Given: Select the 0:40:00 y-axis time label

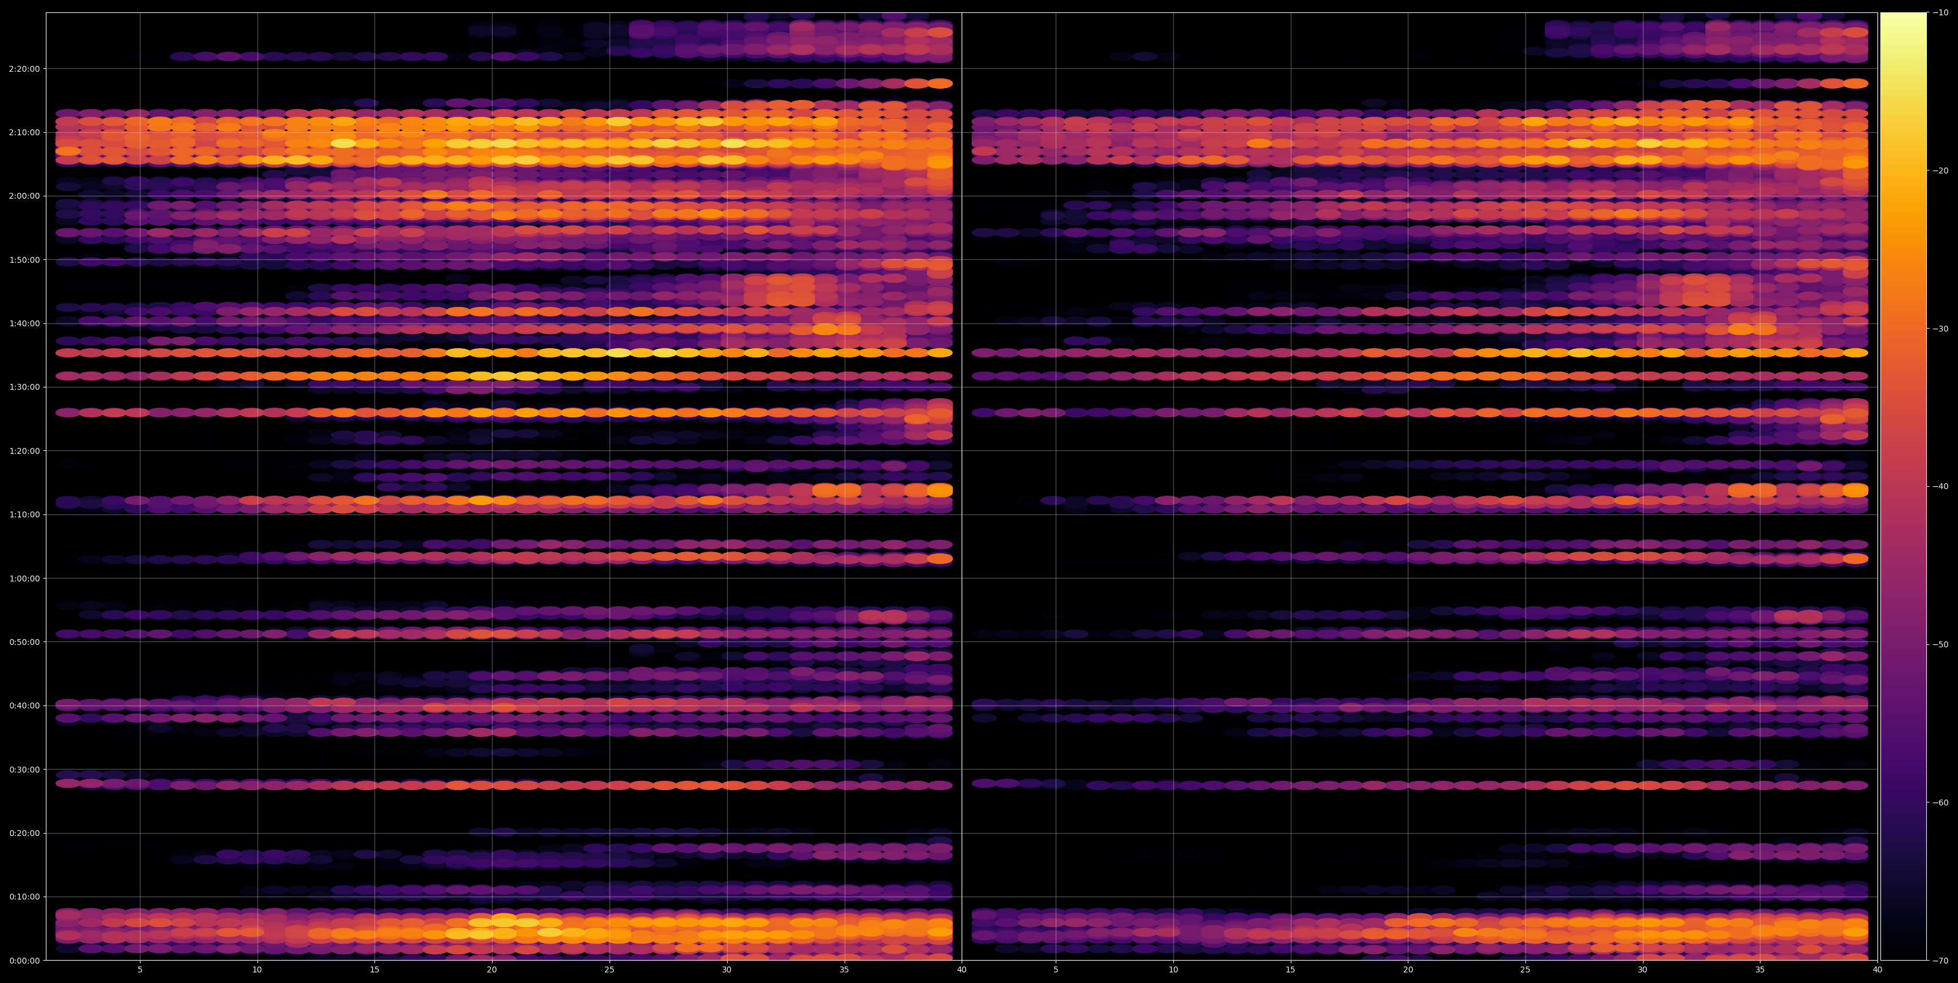Looking at the screenshot, I should point(24,706).
